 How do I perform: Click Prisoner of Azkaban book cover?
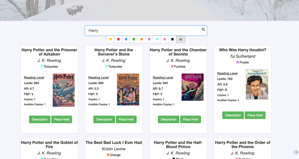(64, 90)
